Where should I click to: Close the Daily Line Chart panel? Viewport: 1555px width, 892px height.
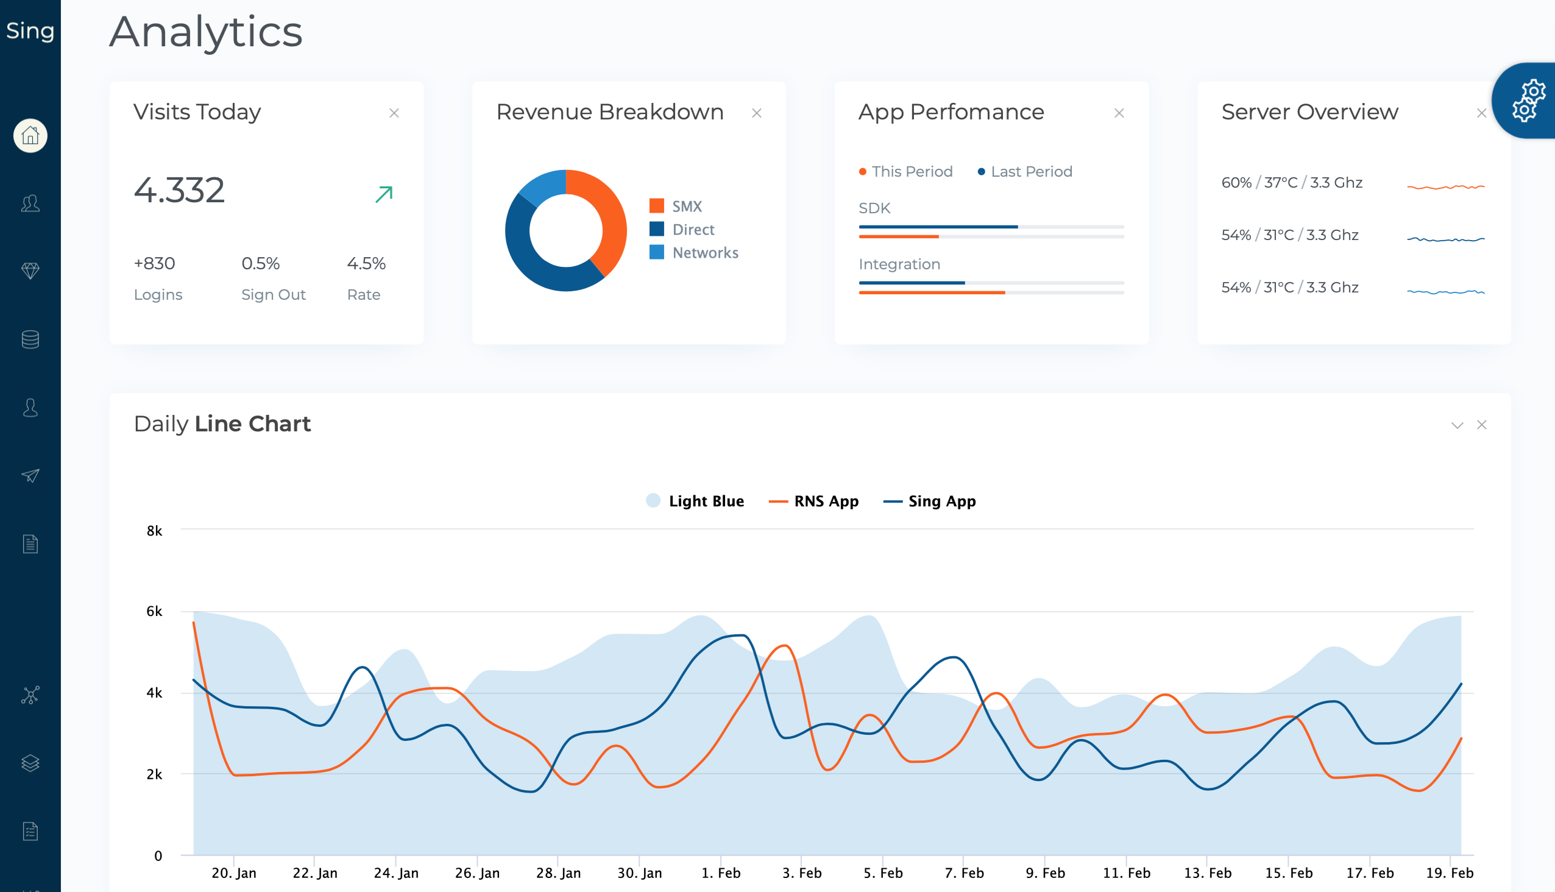pyautogui.click(x=1481, y=425)
